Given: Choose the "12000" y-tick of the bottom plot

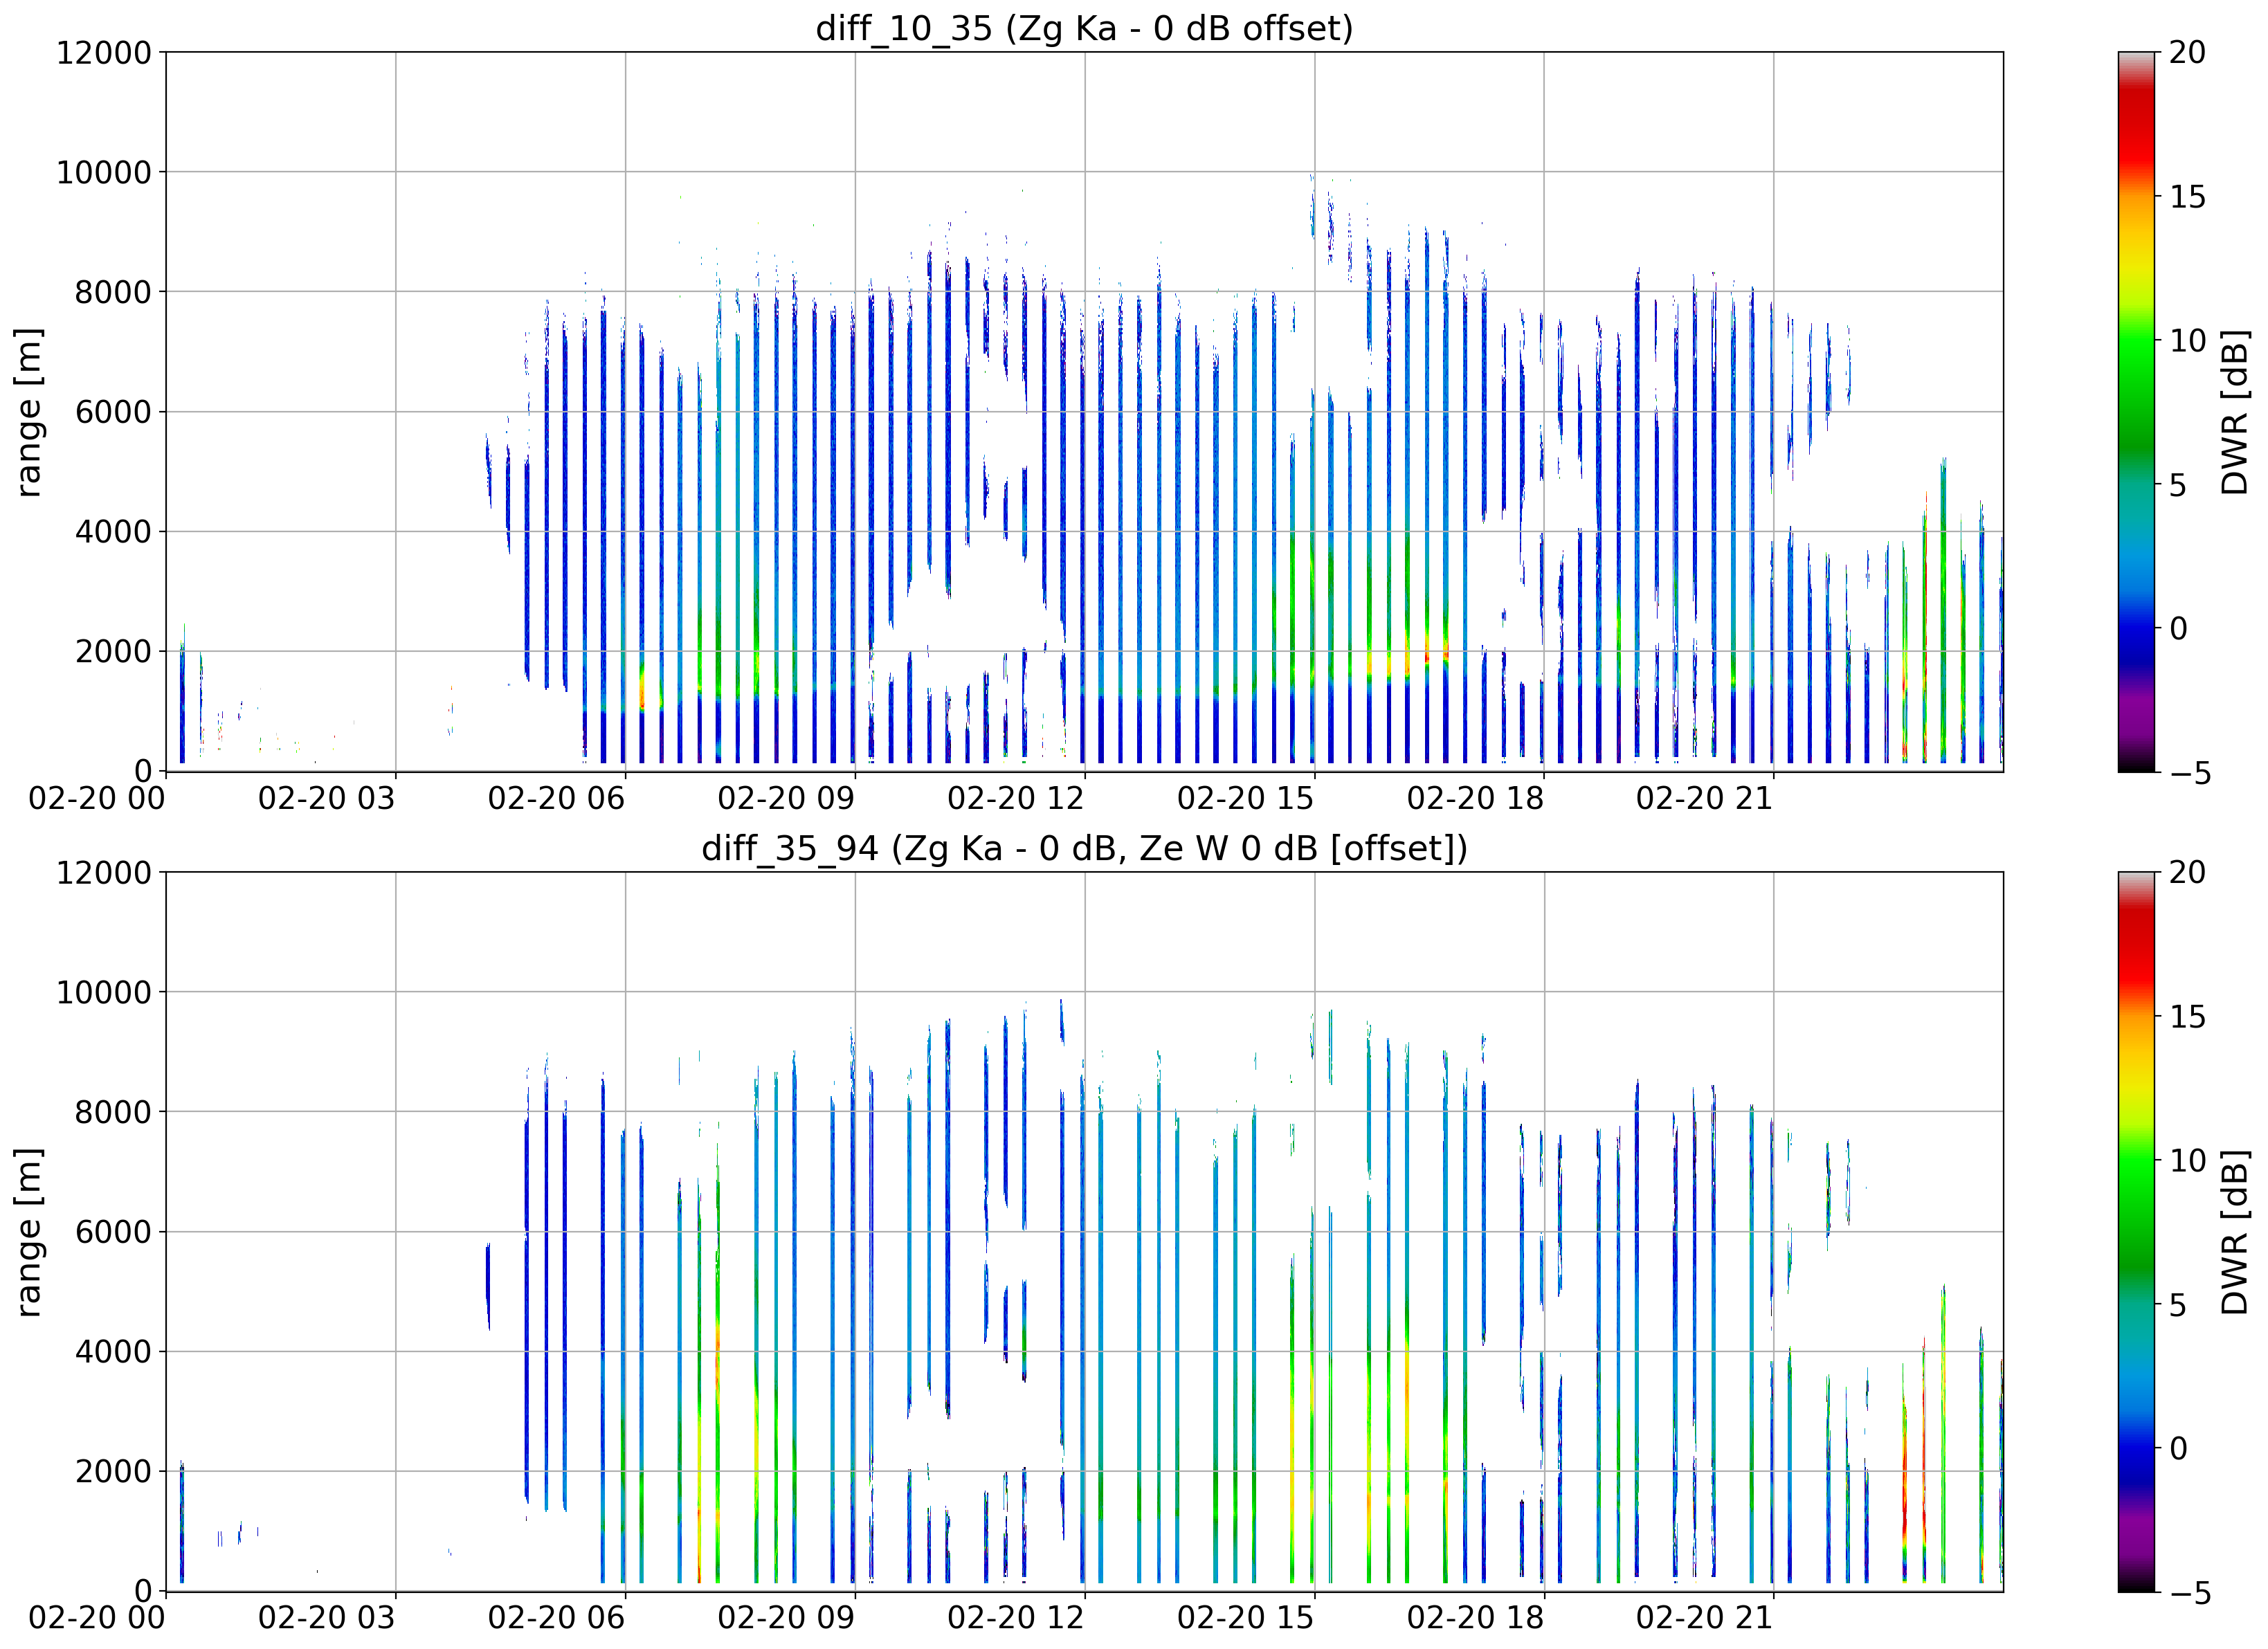Looking at the screenshot, I should (104, 872).
